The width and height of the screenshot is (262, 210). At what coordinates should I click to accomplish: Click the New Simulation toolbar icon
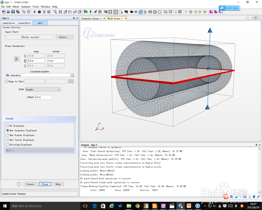[x=3, y=12]
